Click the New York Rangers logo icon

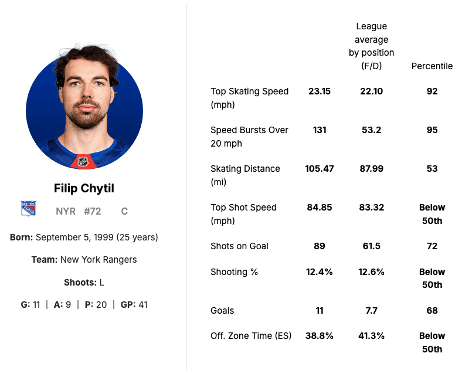click(28, 209)
